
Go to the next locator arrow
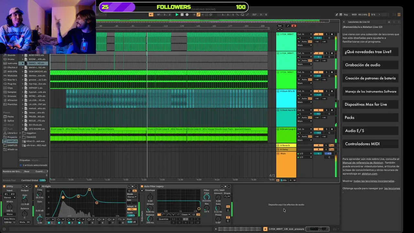click(x=281, y=29)
